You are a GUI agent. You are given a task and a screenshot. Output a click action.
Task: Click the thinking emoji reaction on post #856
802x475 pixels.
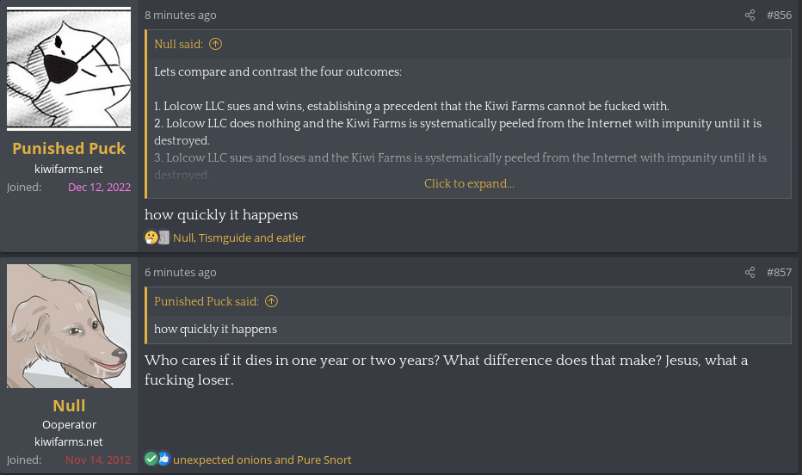pos(151,237)
